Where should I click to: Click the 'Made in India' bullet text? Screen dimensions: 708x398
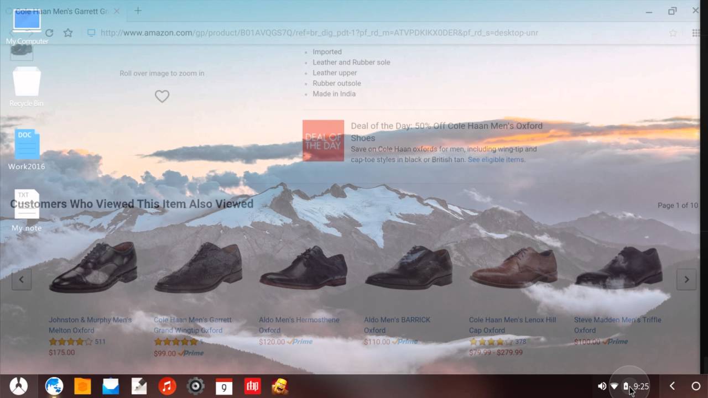[x=334, y=94]
